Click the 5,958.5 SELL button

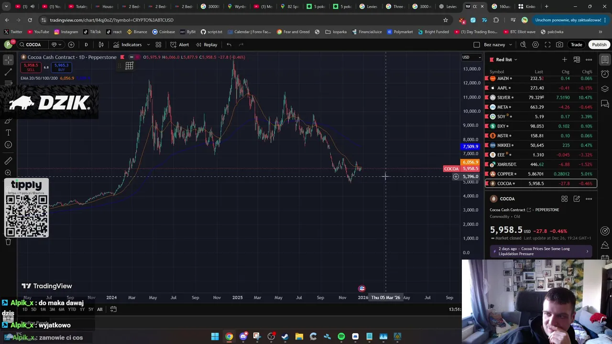31,67
